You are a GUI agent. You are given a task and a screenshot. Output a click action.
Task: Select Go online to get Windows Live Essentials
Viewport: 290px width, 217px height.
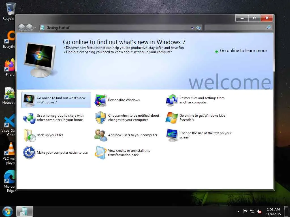click(x=202, y=118)
